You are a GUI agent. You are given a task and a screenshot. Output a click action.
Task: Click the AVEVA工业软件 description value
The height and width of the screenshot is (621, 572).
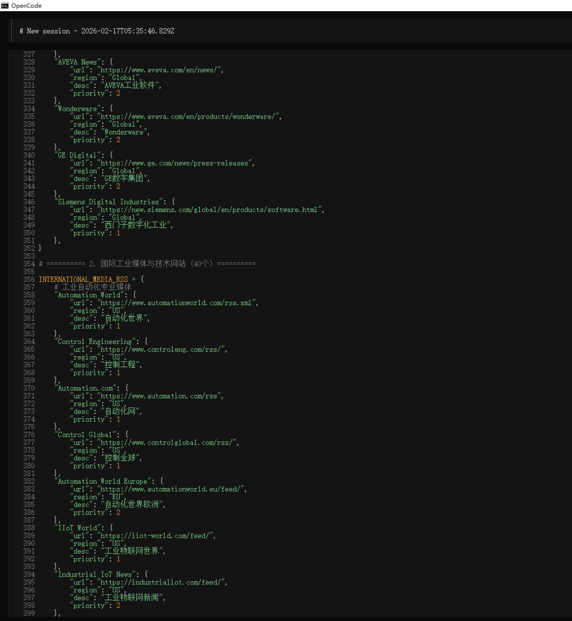click(x=131, y=85)
